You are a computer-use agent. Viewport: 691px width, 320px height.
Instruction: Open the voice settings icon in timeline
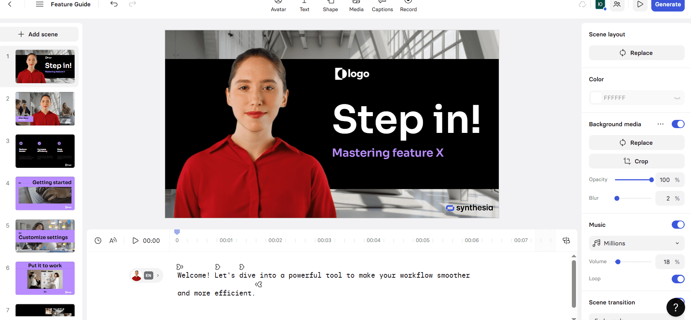coord(113,241)
